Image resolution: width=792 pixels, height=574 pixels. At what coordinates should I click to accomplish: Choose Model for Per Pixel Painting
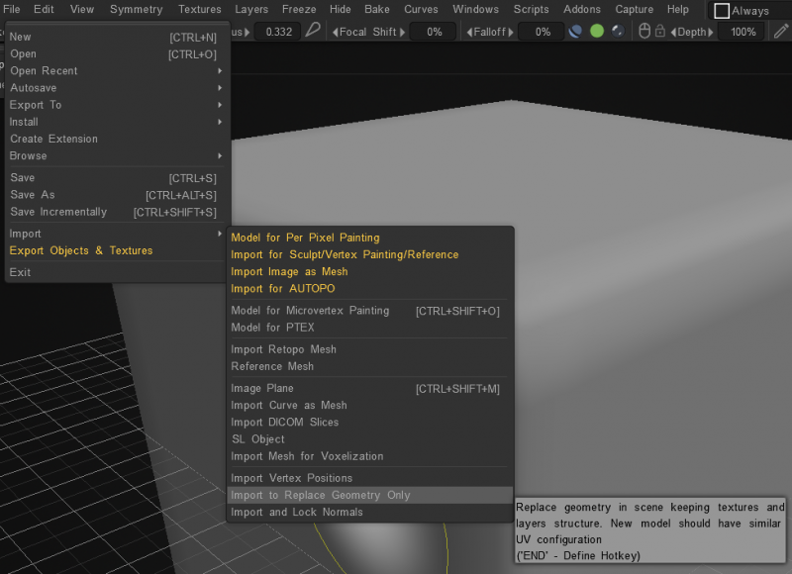[x=305, y=238]
